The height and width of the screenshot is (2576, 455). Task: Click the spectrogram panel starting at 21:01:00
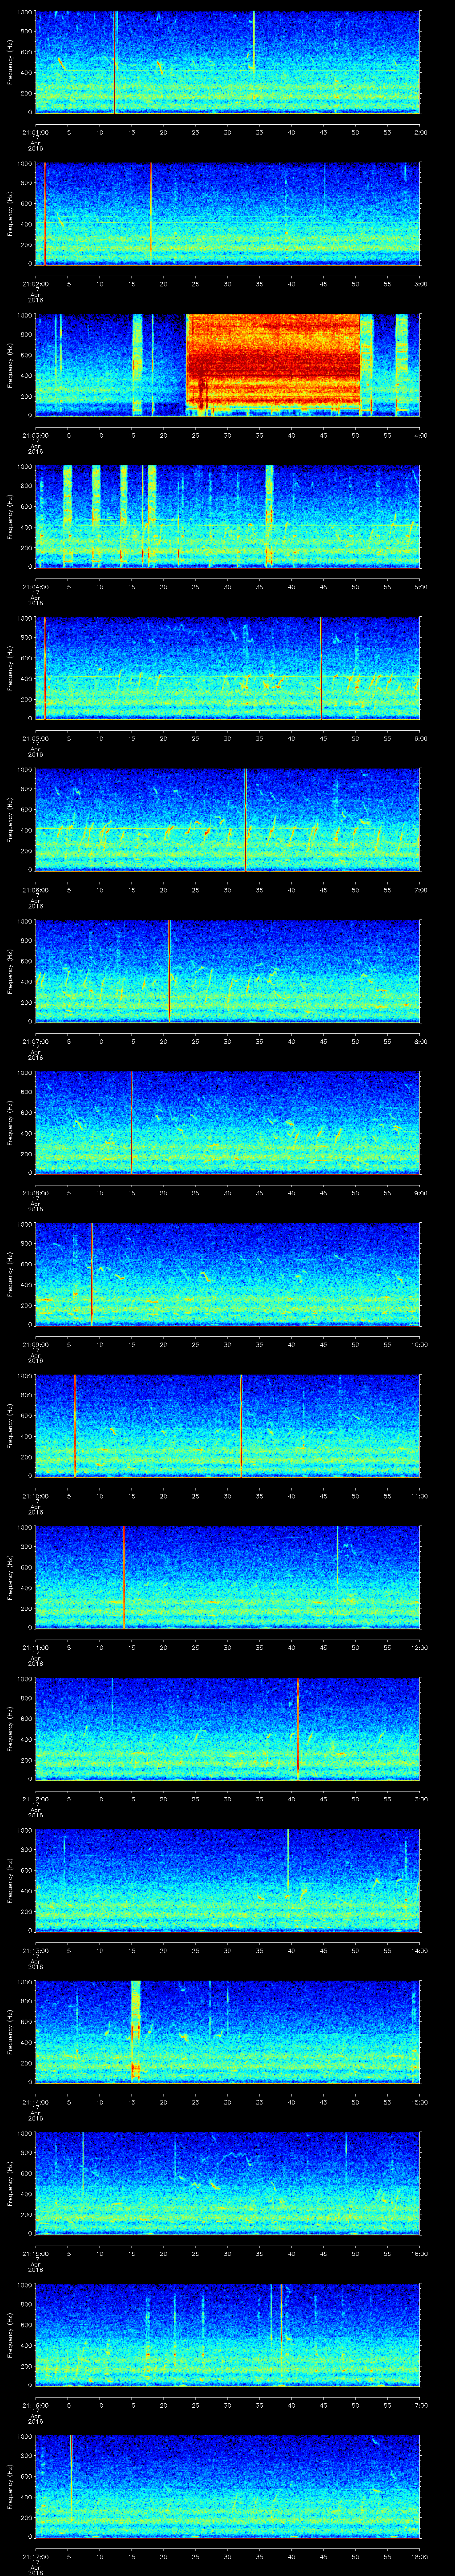tap(228, 62)
